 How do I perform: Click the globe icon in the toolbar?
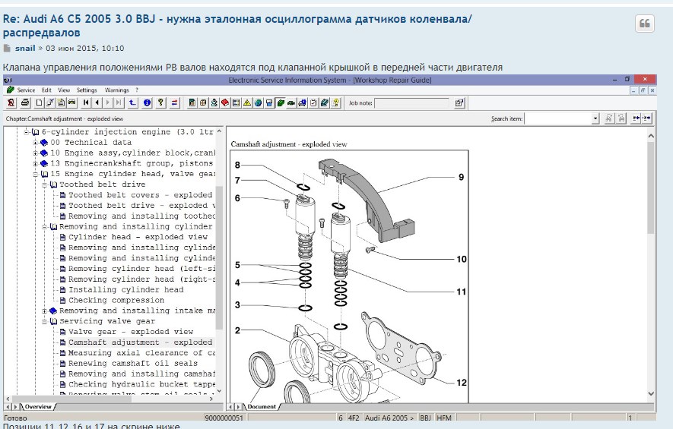(258, 103)
